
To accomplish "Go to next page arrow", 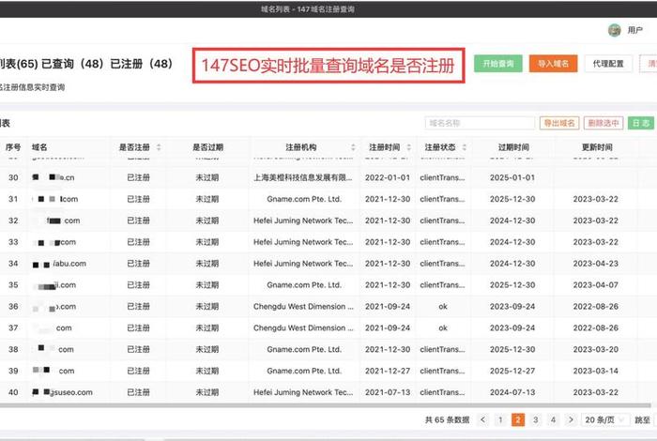I will [x=571, y=419].
